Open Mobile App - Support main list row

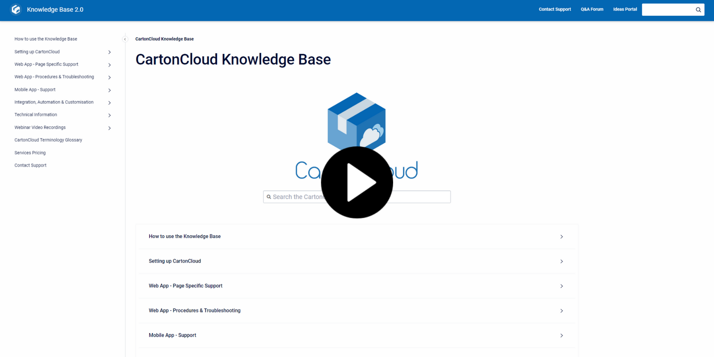pyautogui.click(x=357, y=335)
